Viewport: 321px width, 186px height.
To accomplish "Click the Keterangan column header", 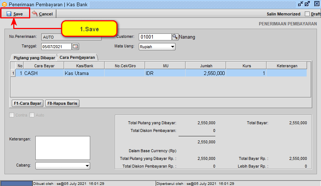I will point(287,66).
